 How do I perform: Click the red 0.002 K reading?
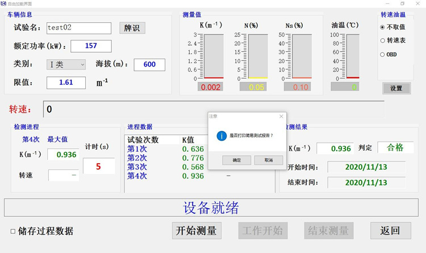(x=210, y=87)
